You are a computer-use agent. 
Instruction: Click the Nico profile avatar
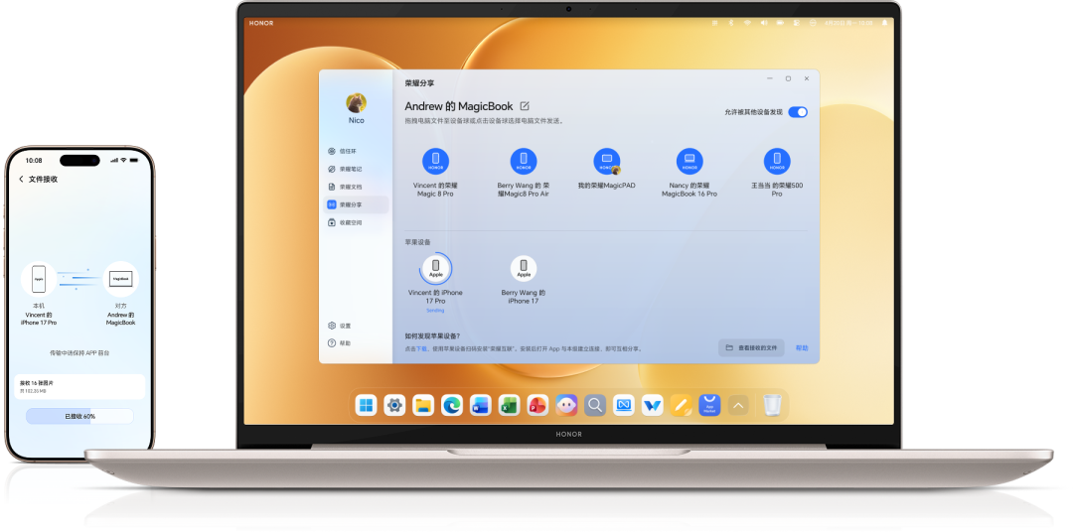click(356, 103)
